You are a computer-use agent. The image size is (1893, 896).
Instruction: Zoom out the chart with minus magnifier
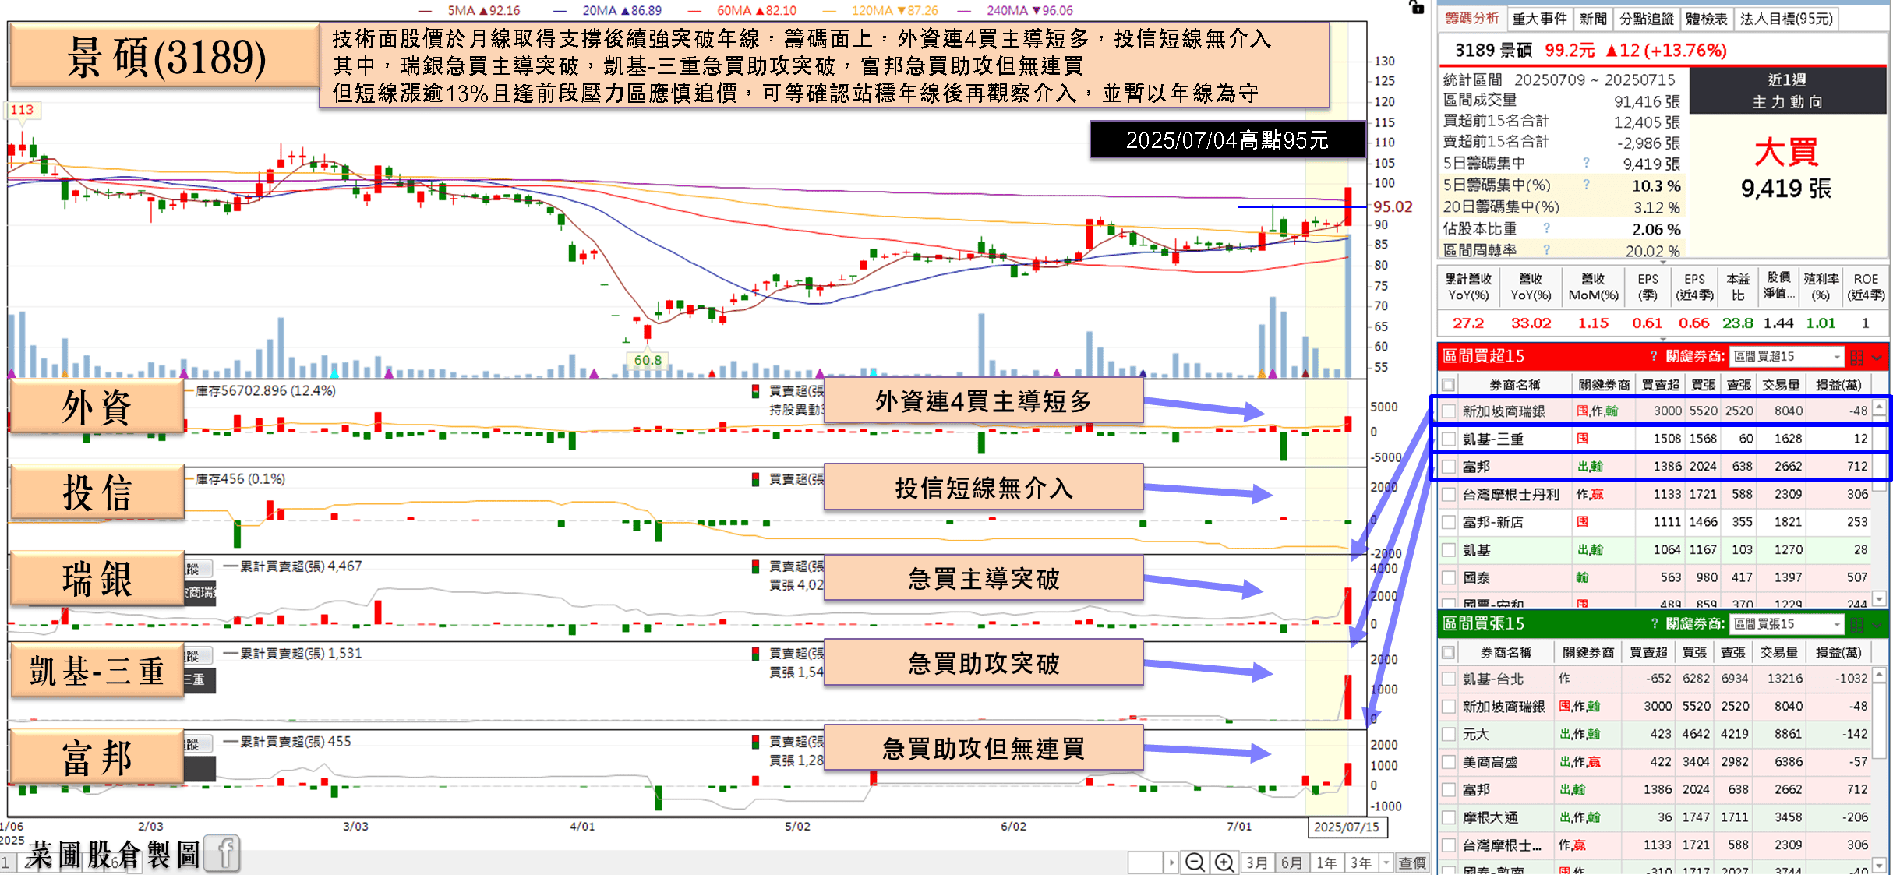[x=1195, y=862]
